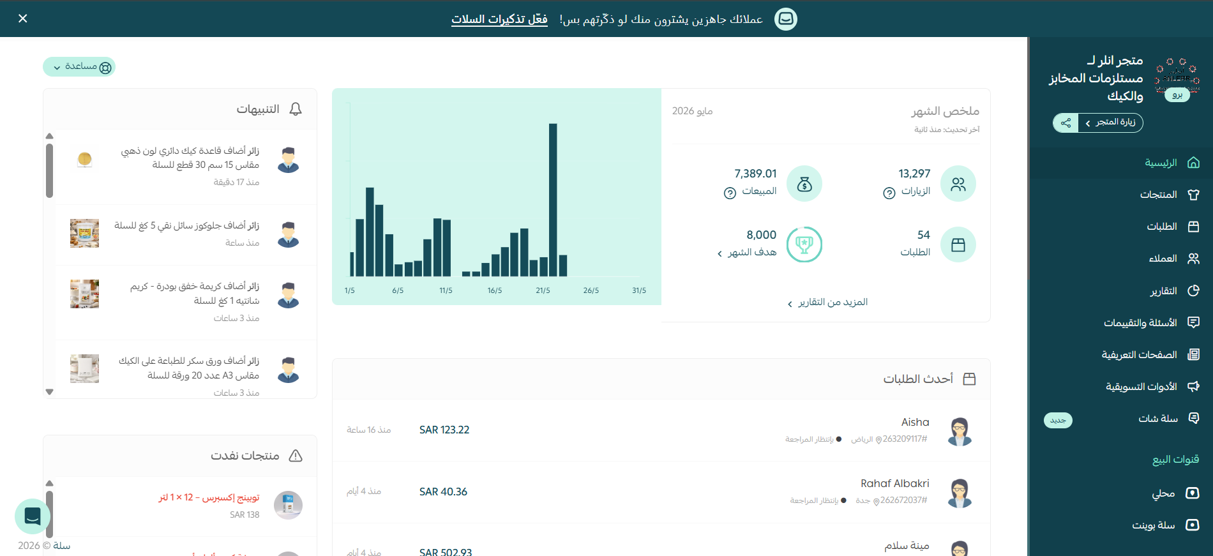Screen dimensions: 1213x556
Task: Open Rahaf Albakri order row
Action: (x=661, y=492)
